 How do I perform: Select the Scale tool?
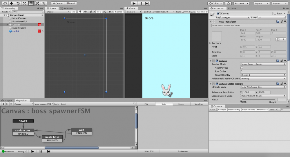[x=24, y=3]
